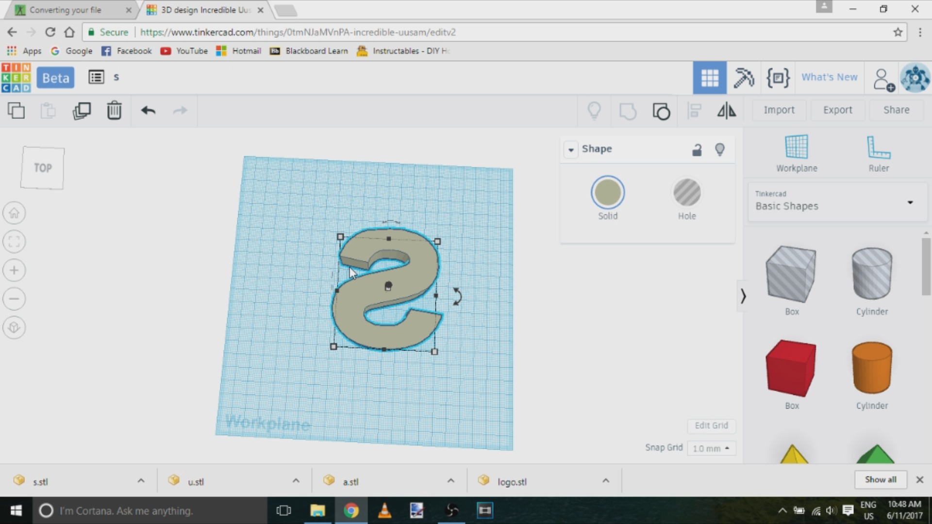Screen dimensions: 932x524
Task: Set shape to Hole
Action: point(686,193)
